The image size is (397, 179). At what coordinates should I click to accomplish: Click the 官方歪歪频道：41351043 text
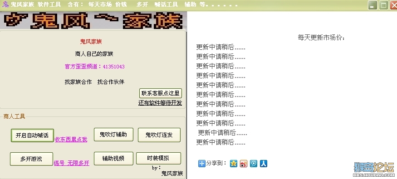pos(95,67)
